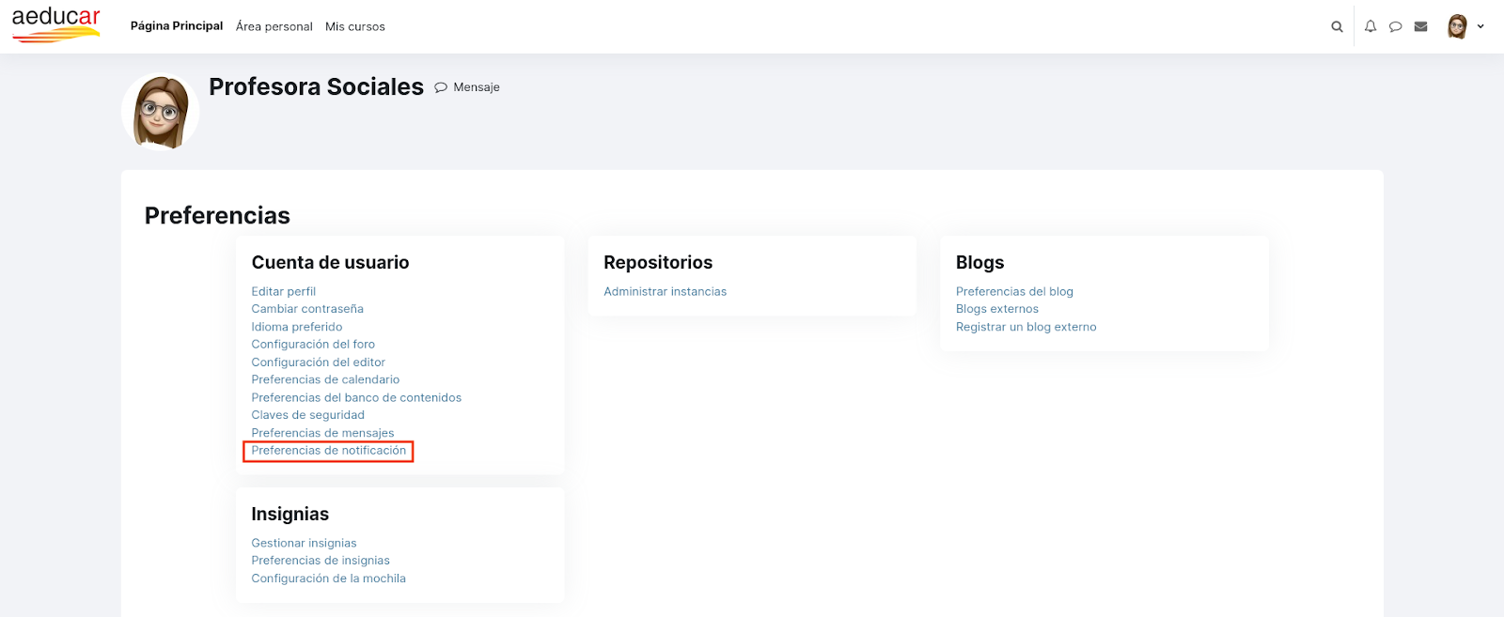Screen dimensions: 1504x617
Task: Click the Profesora Sociales heading
Action: (316, 86)
